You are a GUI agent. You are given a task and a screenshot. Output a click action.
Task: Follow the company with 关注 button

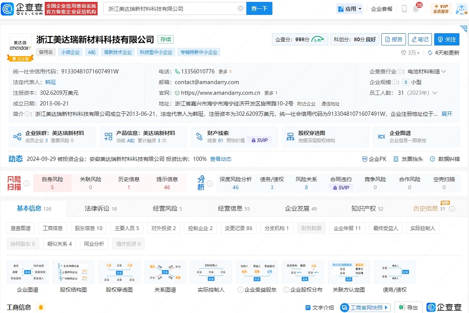click(446, 39)
